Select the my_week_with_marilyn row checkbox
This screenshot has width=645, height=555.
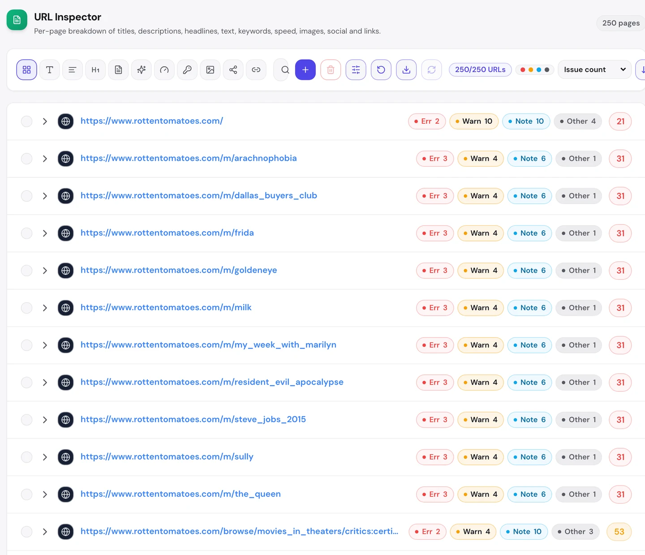27,345
